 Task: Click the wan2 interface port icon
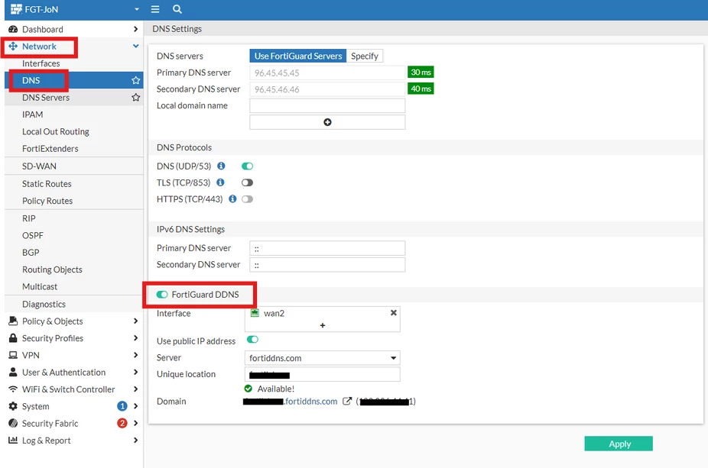[x=255, y=313]
